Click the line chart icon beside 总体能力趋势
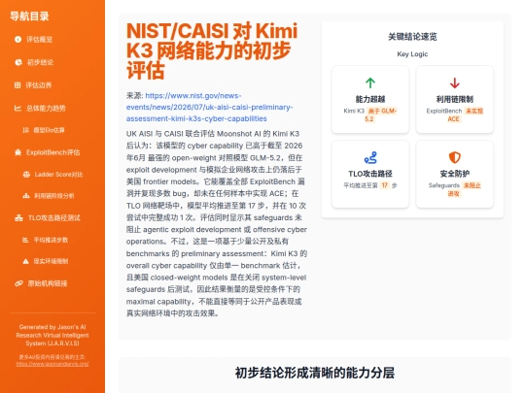Image resolution: width=525 pixels, height=393 pixels. point(17,108)
